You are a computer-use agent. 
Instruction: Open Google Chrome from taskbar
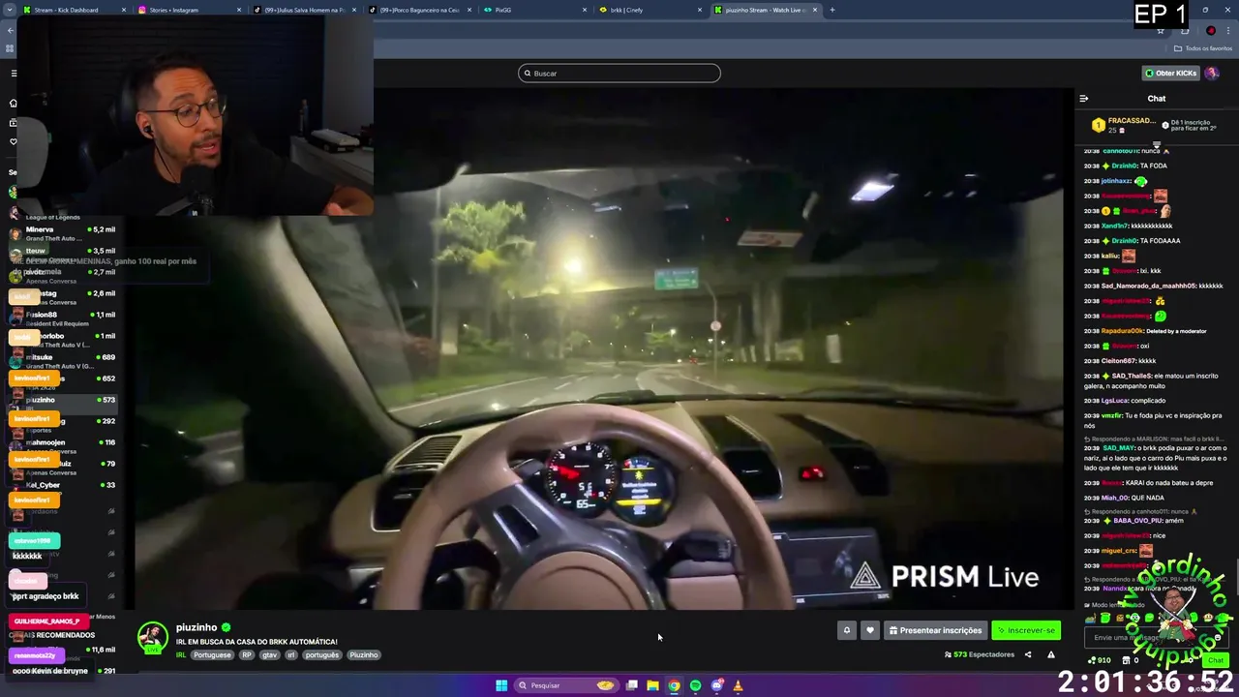[675, 685]
